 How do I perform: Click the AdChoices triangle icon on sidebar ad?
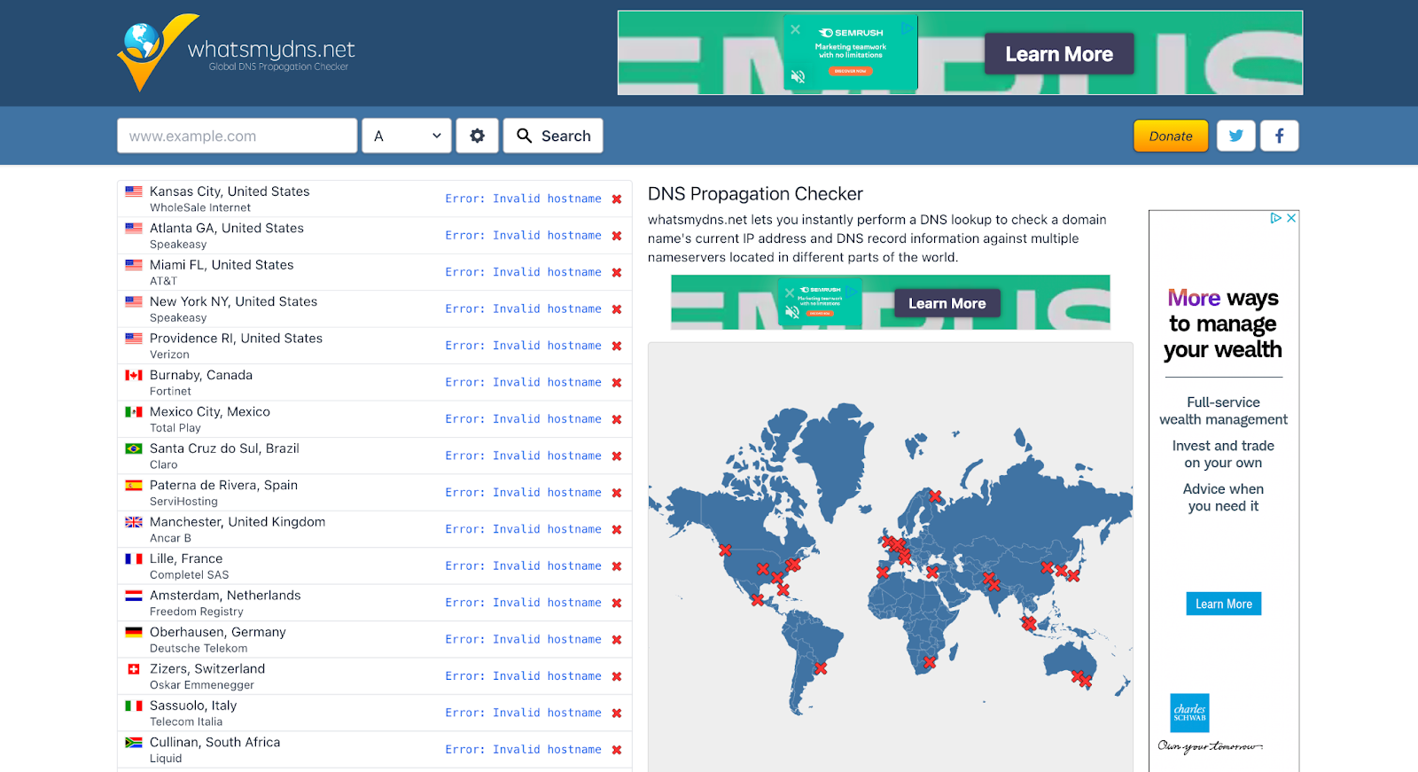(1275, 218)
